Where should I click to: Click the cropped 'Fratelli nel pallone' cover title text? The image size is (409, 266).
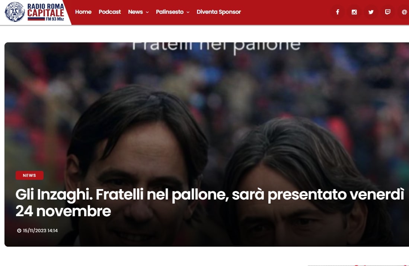(216, 48)
